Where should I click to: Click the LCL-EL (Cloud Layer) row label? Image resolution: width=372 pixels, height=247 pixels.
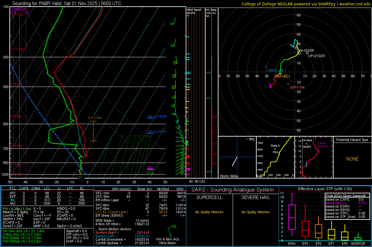pyautogui.click(x=112, y=212)
